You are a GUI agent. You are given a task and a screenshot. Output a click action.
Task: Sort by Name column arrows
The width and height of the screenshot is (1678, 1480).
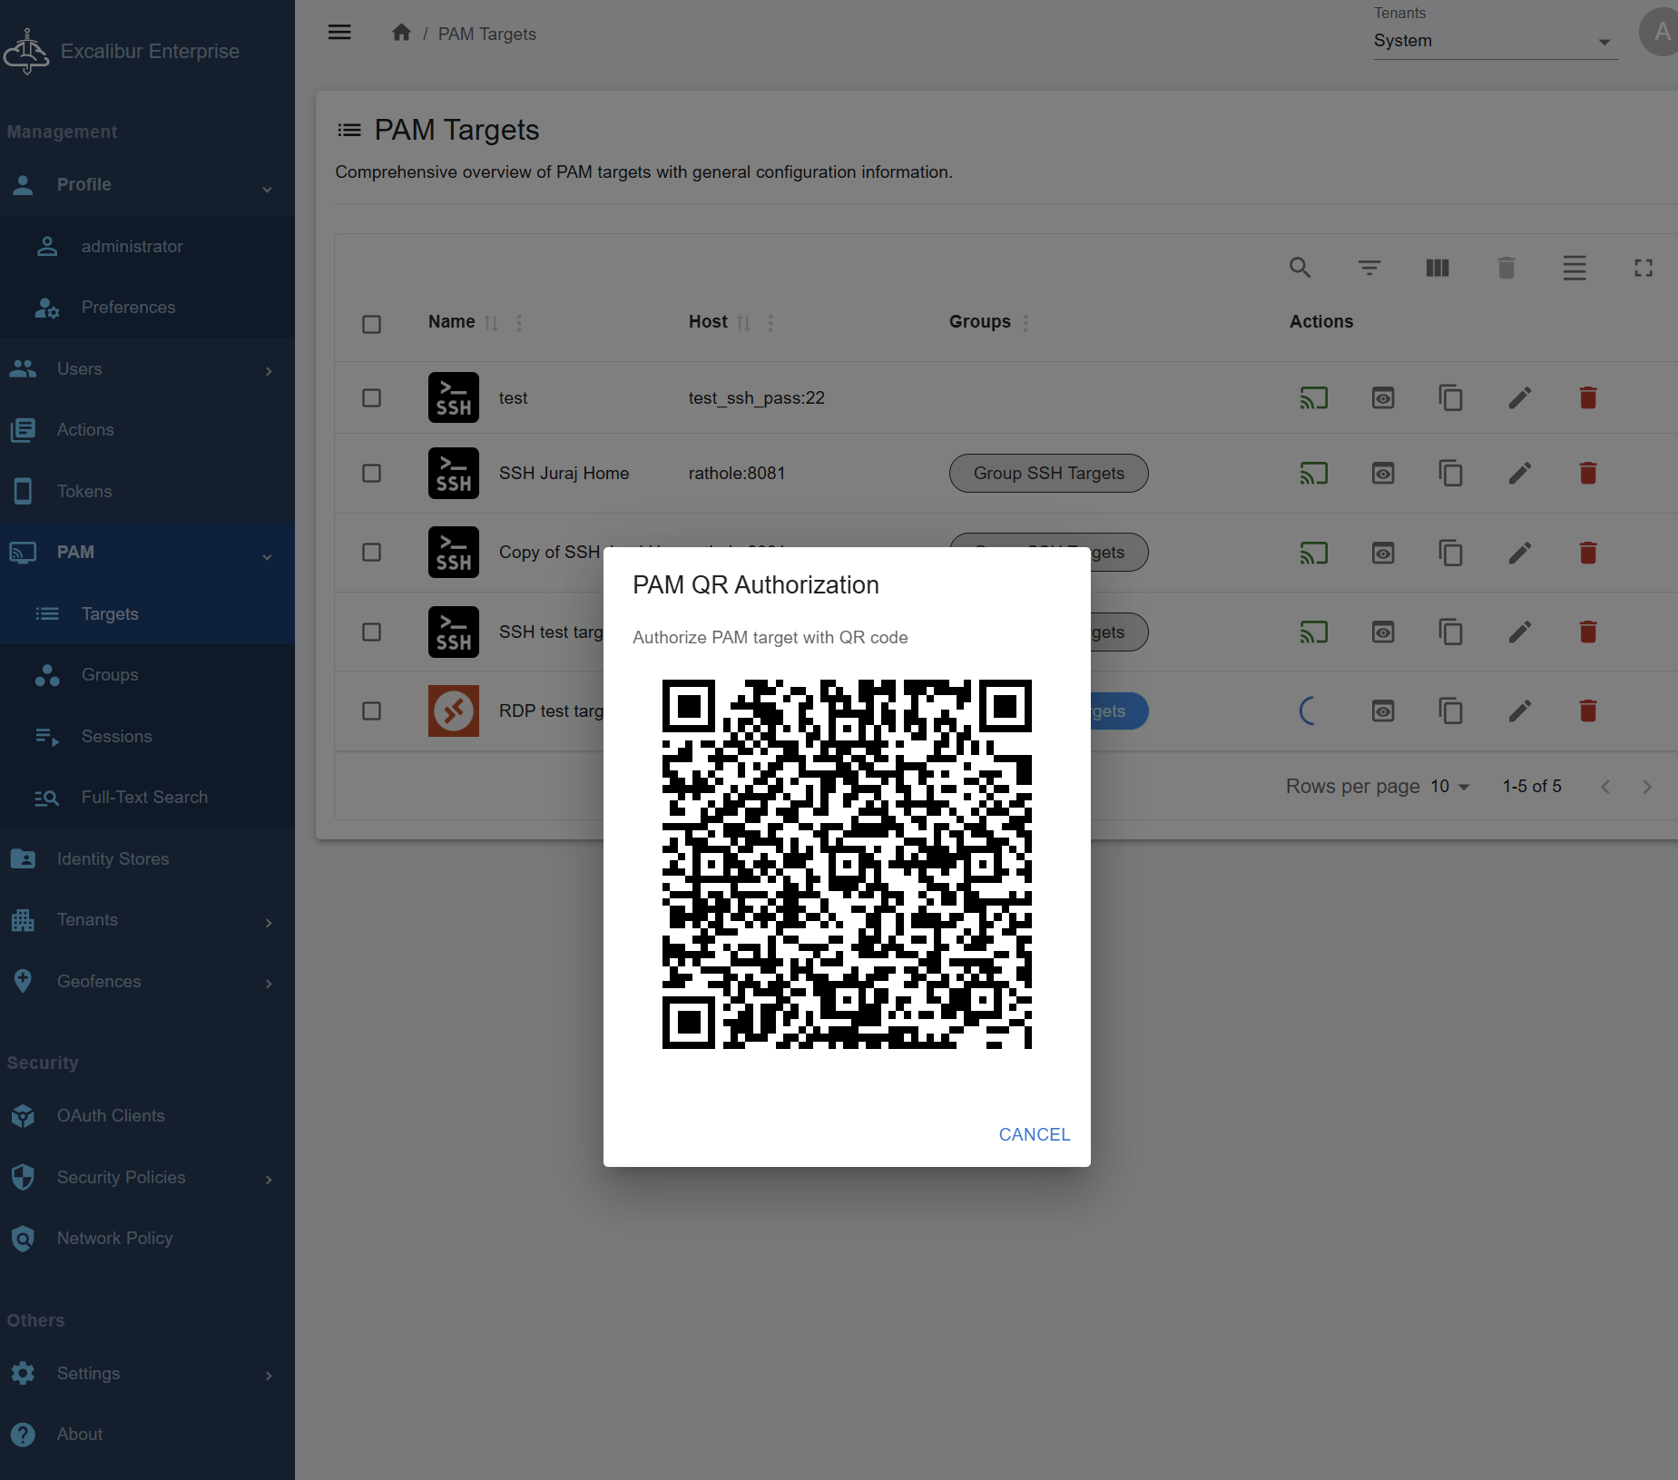[x=491, y=322]
